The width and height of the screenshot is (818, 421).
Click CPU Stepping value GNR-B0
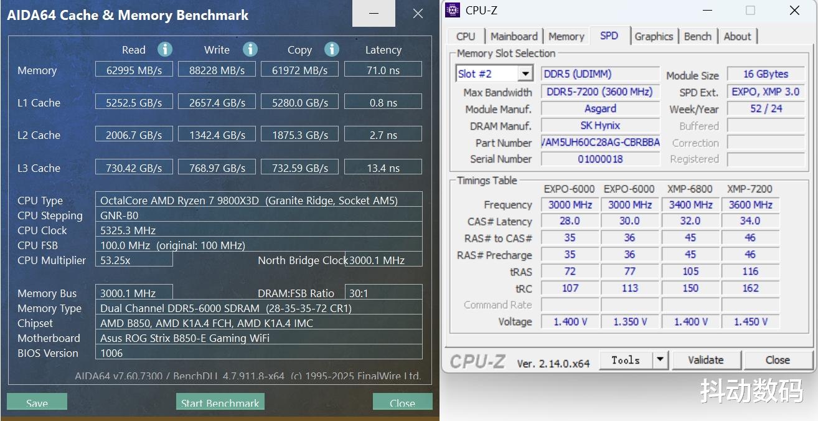point(258,215)
